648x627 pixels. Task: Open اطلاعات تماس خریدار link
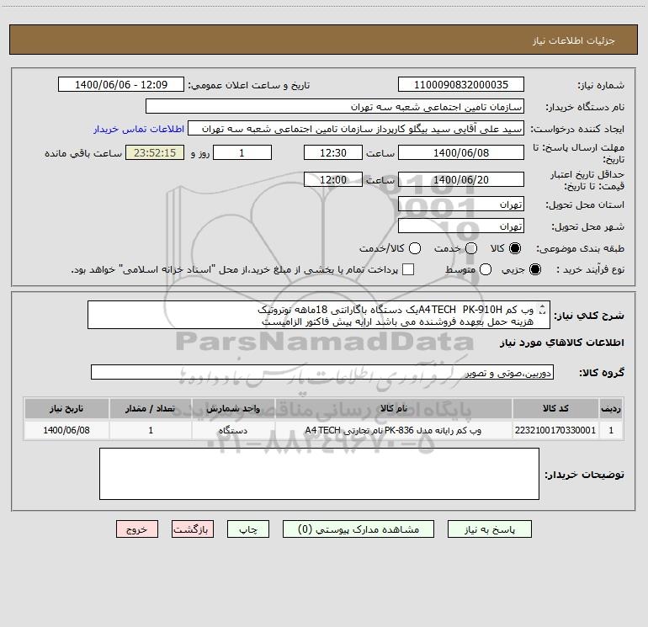(x=139, y=129)
